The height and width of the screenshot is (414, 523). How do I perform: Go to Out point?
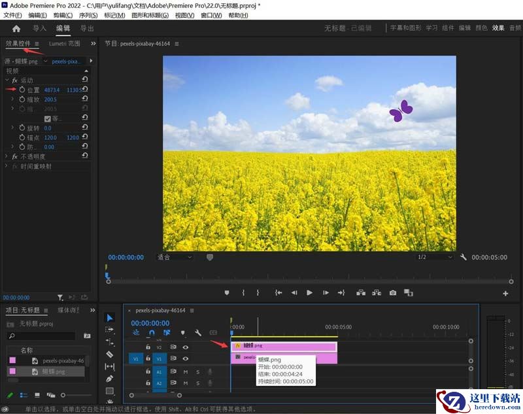click(x=341, y=292)
